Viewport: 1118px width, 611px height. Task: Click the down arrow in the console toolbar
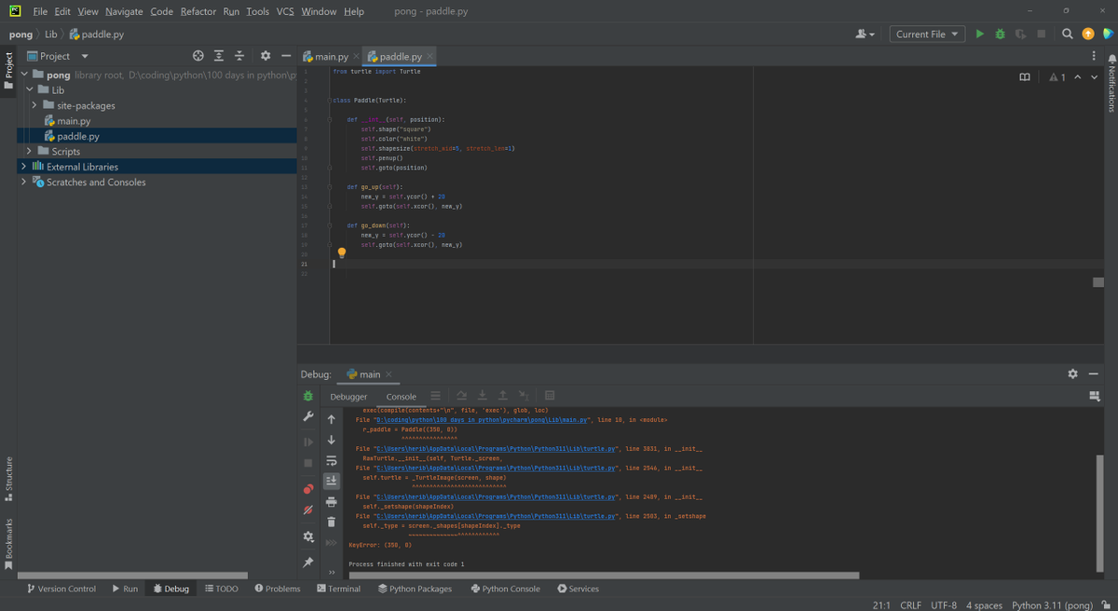pyautogui.click(x=331, y=441)
